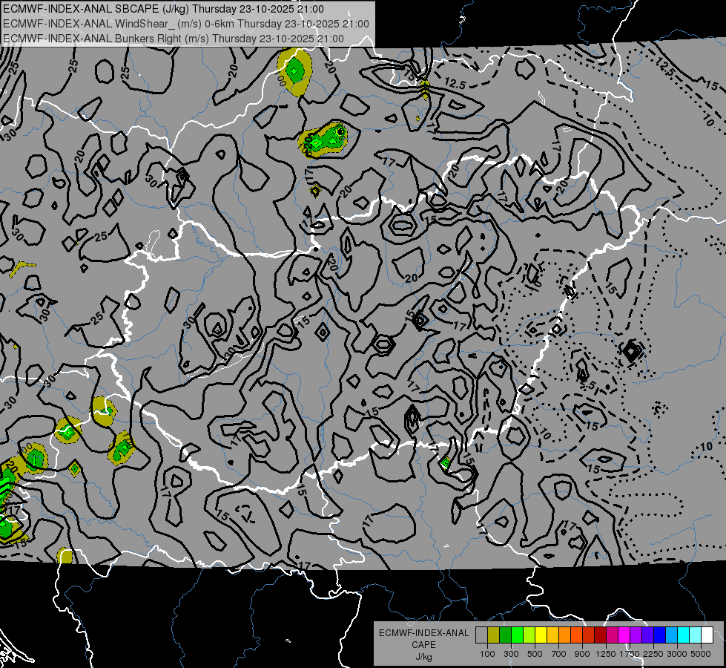Select the WindShear 0-6km legend line

[x=186, y=24]
